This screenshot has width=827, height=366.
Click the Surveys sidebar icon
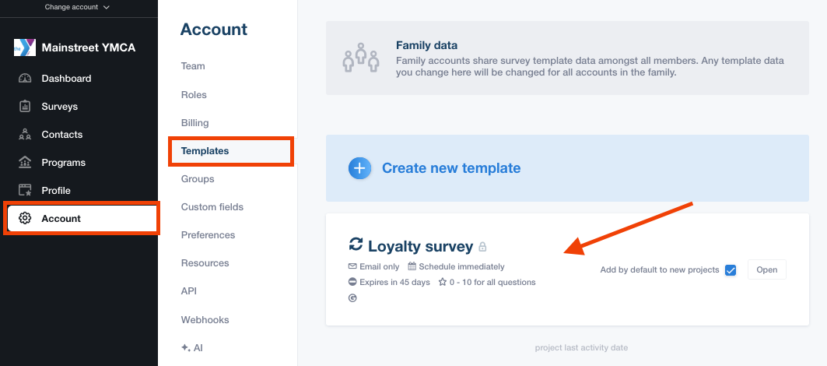pos(25,107)
